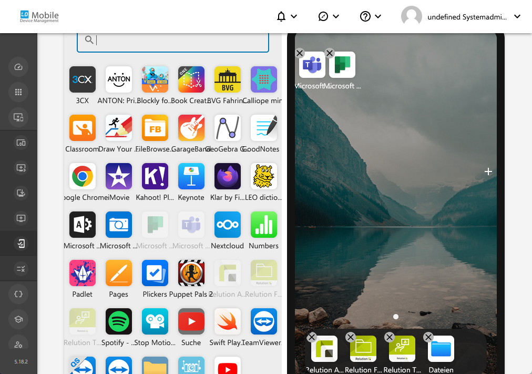Remove Relution Agent from the dock

click(311, 337)
